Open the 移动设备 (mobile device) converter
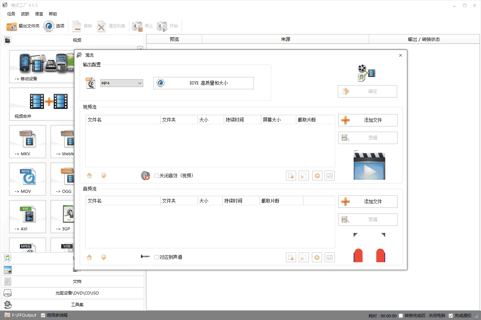 pyautogui.click(x=41, y=66)
